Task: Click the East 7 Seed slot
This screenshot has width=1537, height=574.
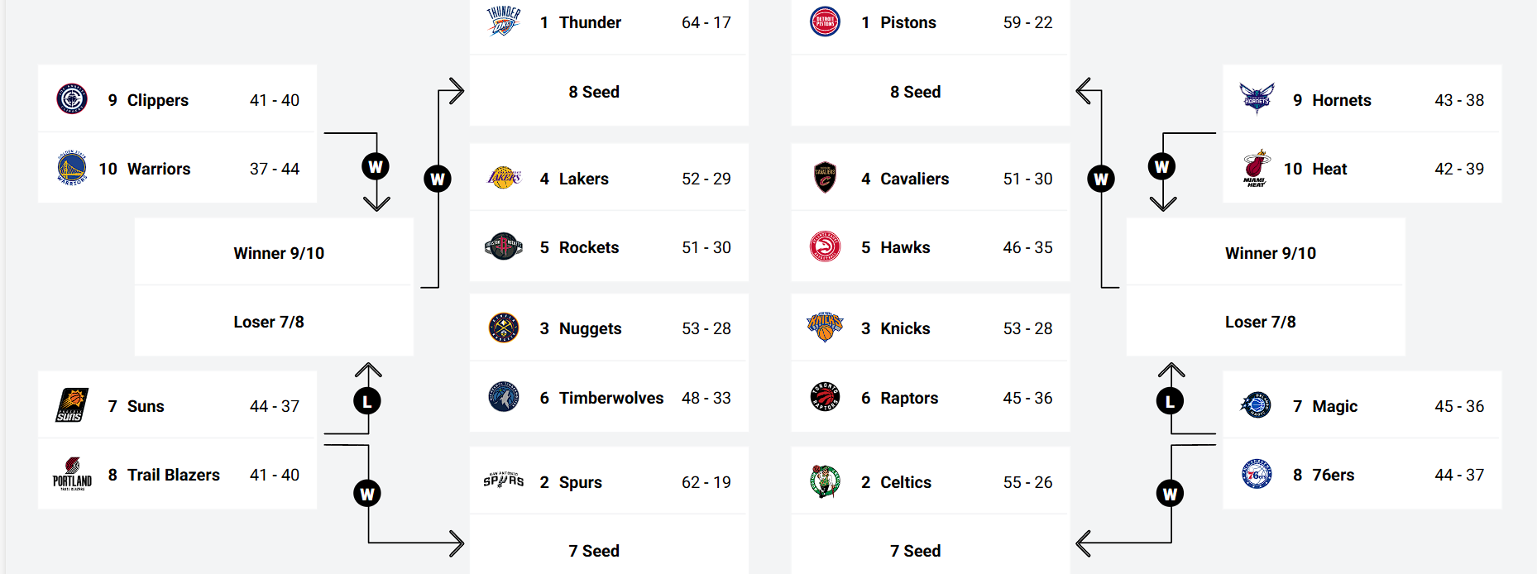Action: (x=915, y=551)
